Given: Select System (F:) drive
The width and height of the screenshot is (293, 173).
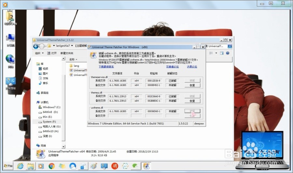Looking at the screenshot, I should [x=47, y=122].
